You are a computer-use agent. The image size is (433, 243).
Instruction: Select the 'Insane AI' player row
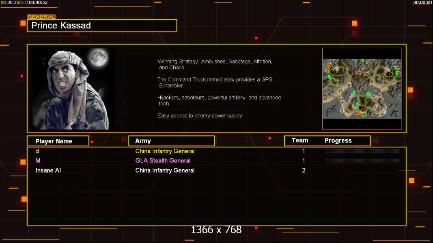(x=217, y=170)
